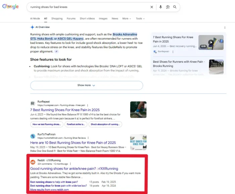Click the runrepeat.com breadcrumb URL
Screen dimensions: 235x194
click(x=61, y=105)
